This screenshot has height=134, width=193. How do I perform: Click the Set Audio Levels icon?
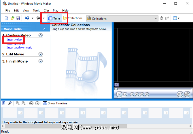[4, 103]
